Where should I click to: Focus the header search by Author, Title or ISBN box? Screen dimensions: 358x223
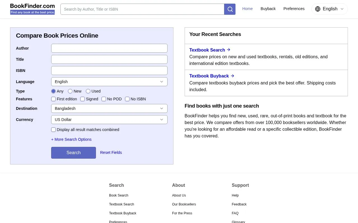142,9
